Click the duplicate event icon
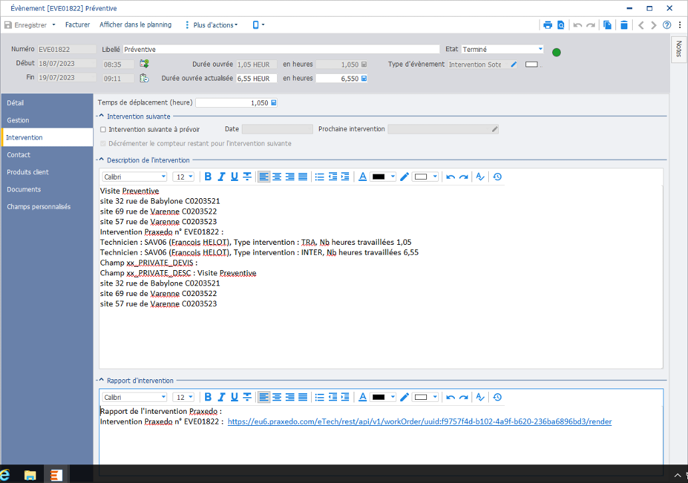Viewport: 688px width, 483px height. pos(607,25)
